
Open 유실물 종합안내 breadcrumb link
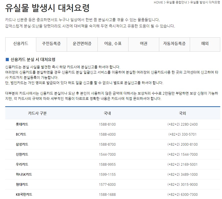(x=176, y=3)
